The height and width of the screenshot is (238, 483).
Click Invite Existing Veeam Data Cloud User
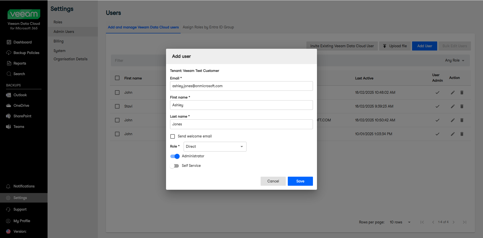[342, 46]
